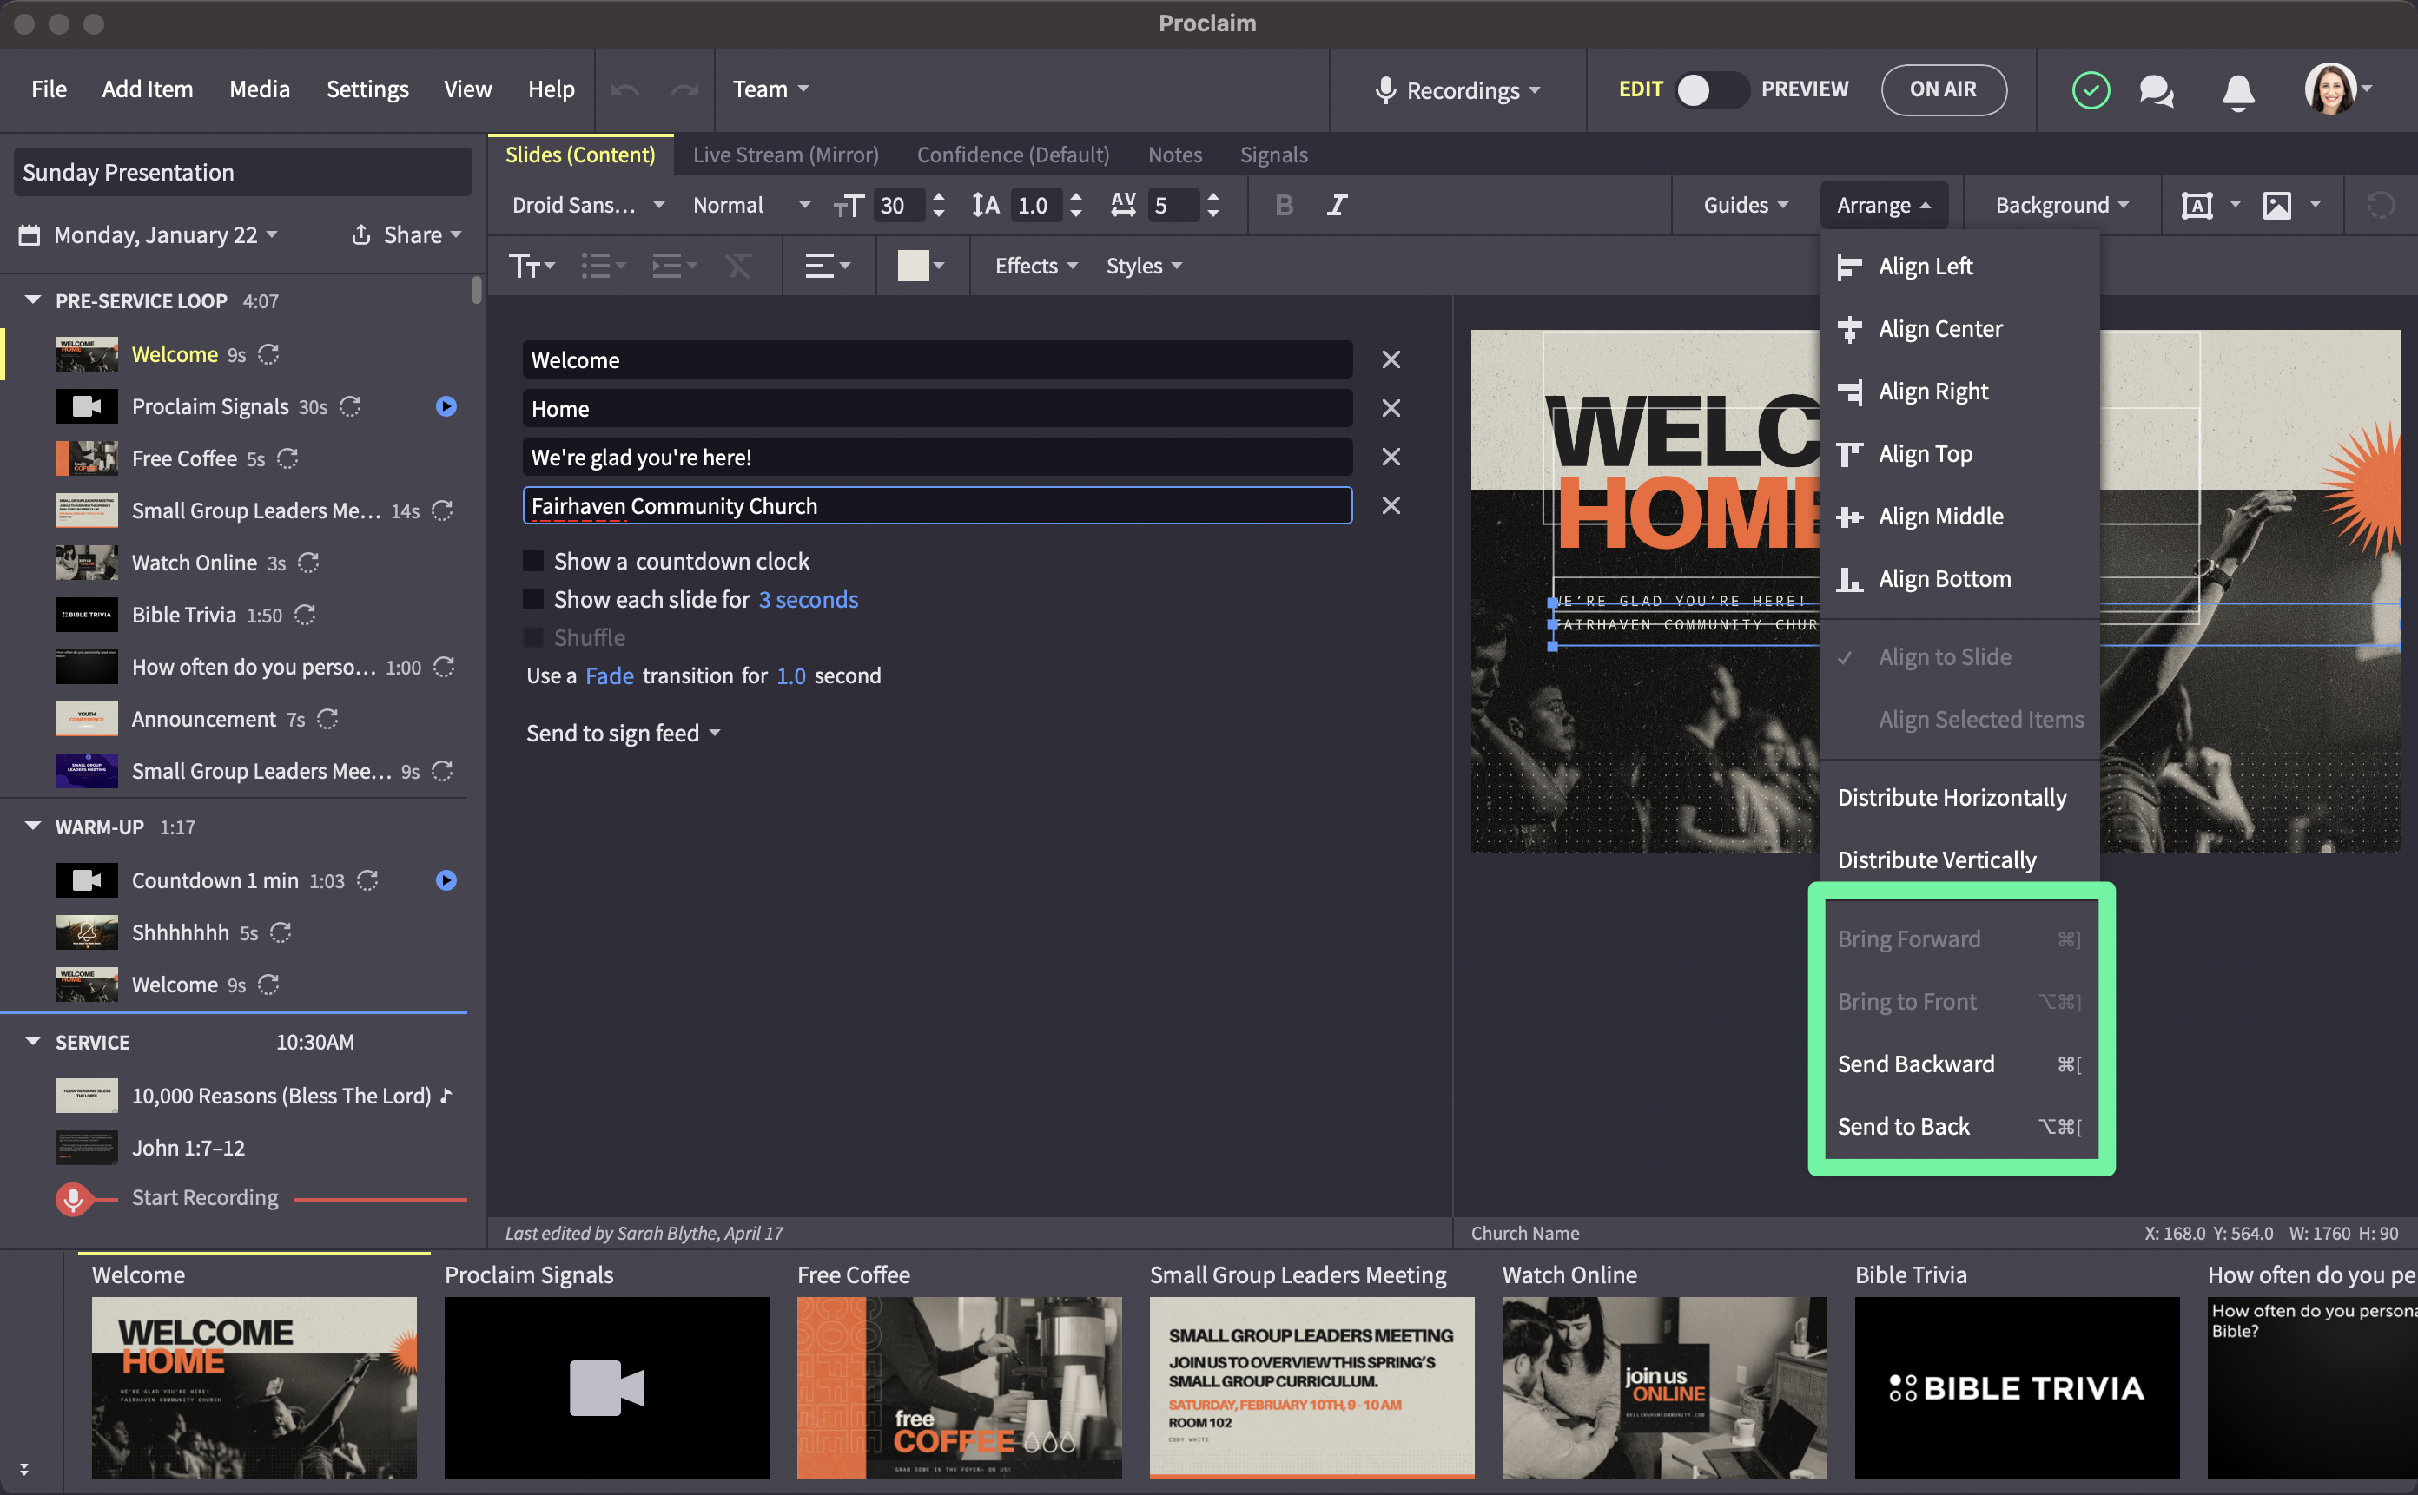The width and height of the screenshot is (2418, 1495).
Task: Click the text alignment icon
Action: coord(820,266)
